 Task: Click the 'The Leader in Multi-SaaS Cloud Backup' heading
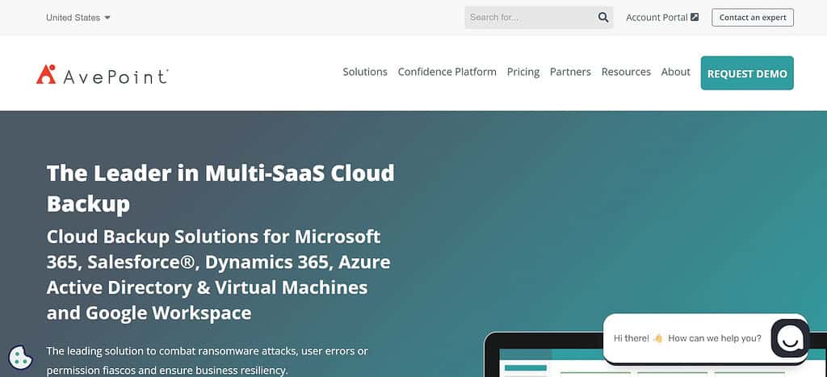point(220,188)
